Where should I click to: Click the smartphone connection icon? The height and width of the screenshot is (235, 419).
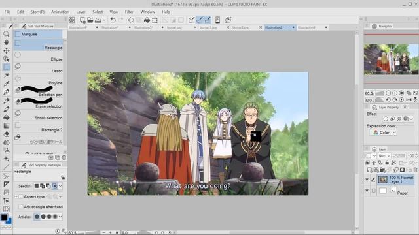(x=217, y=20)
